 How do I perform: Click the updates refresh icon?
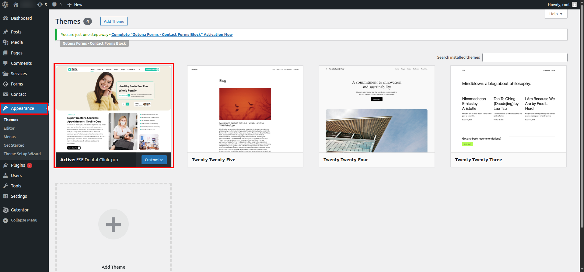40,5
